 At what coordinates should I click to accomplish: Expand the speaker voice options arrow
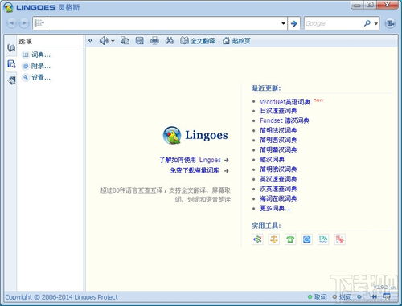113,41
